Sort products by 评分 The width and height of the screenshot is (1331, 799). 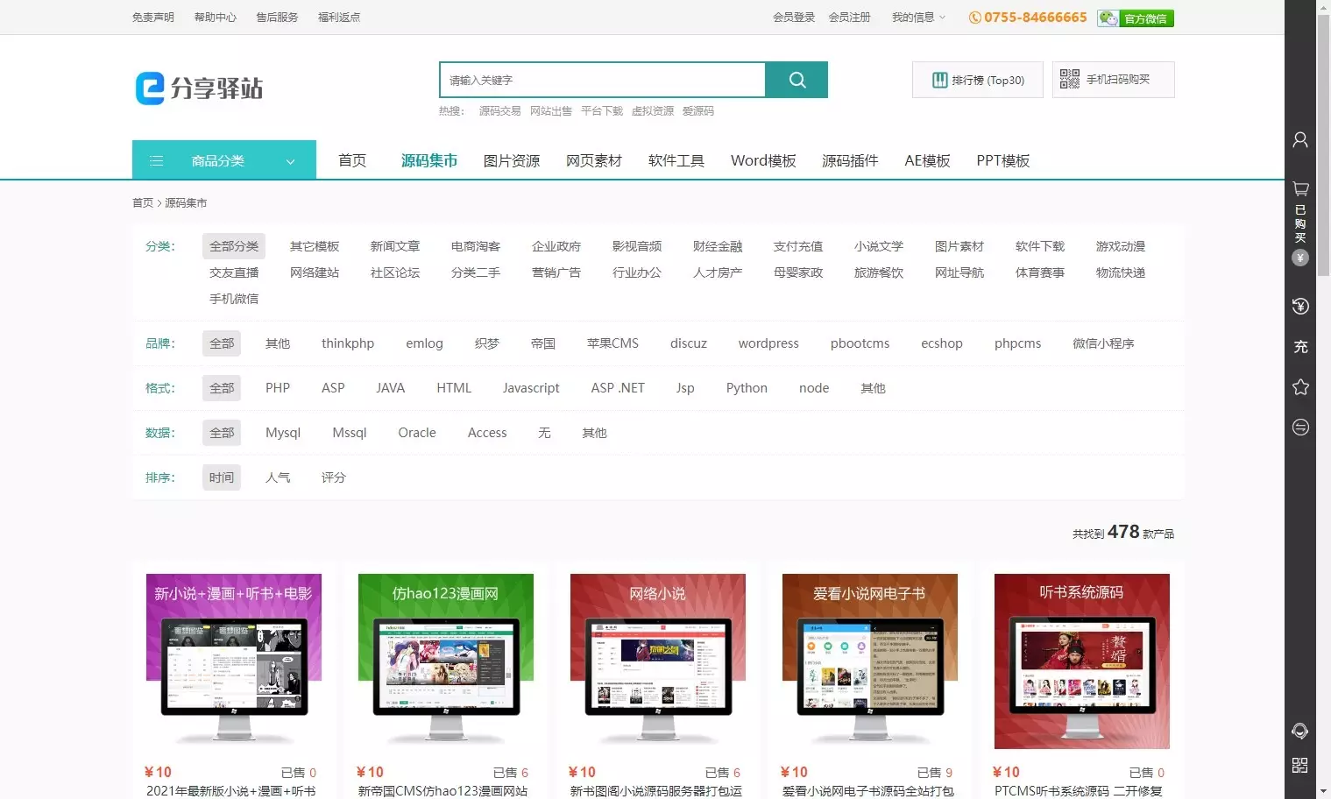click(334, 477)
